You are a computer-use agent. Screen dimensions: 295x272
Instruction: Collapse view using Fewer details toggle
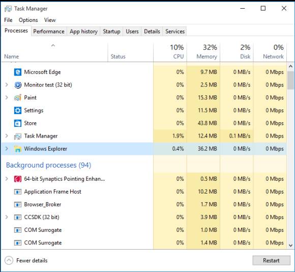pyautogui.click(x=26, y=260)
